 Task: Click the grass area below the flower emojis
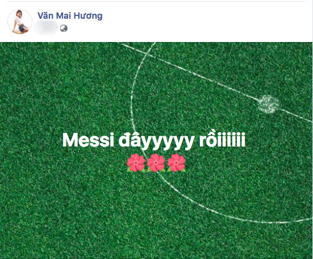click(156, 199)
